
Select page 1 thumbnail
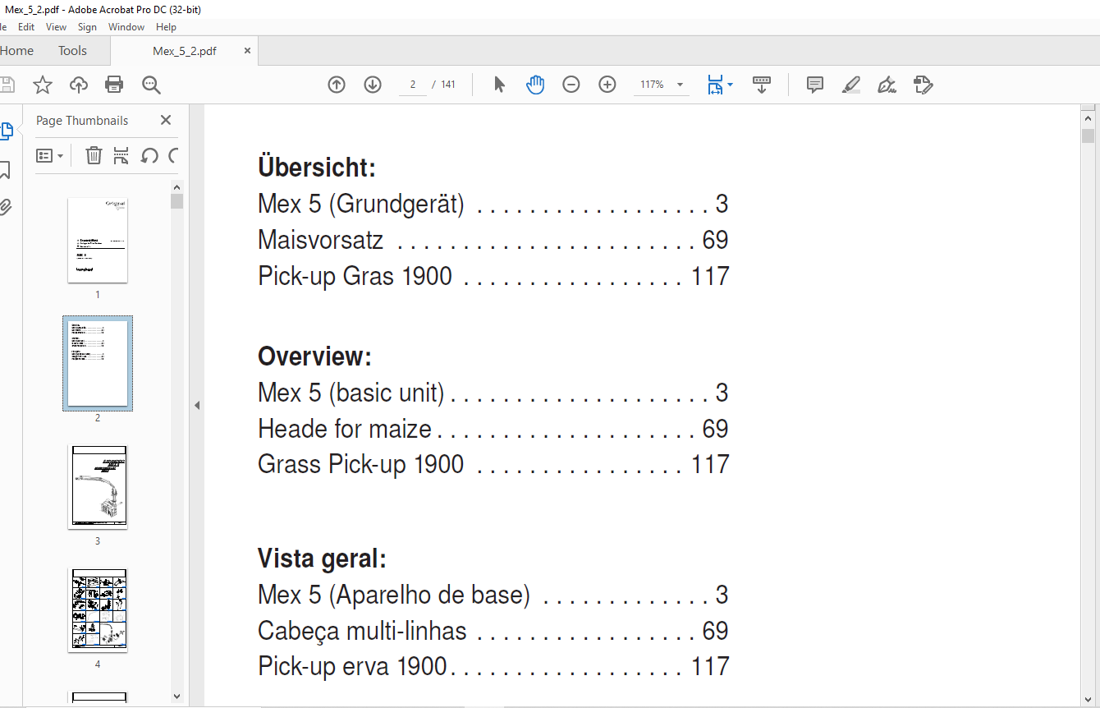(x=98, y=240)
